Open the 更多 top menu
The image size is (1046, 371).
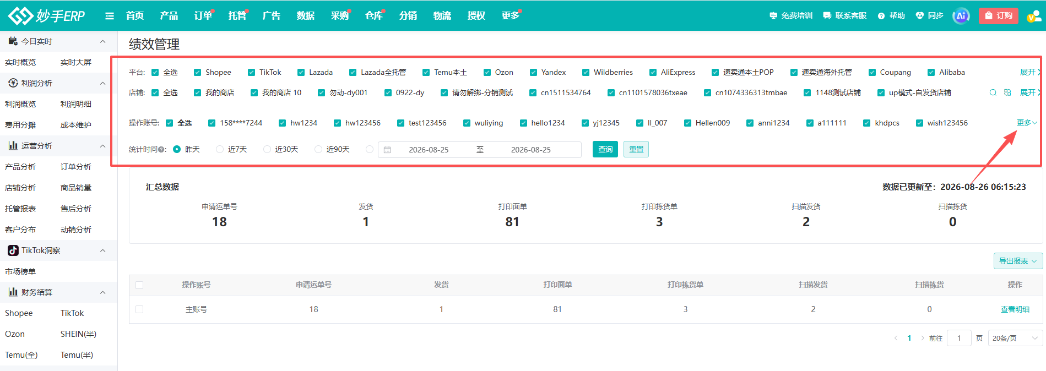(x=511, y=15)
